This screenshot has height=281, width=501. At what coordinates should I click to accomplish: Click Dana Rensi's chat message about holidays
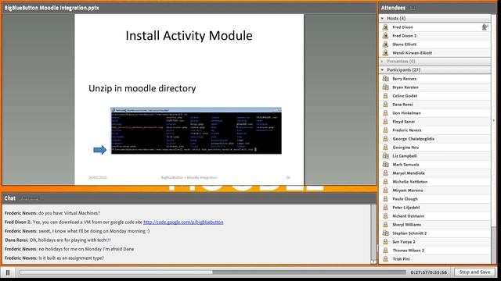(x=70, y=240)
